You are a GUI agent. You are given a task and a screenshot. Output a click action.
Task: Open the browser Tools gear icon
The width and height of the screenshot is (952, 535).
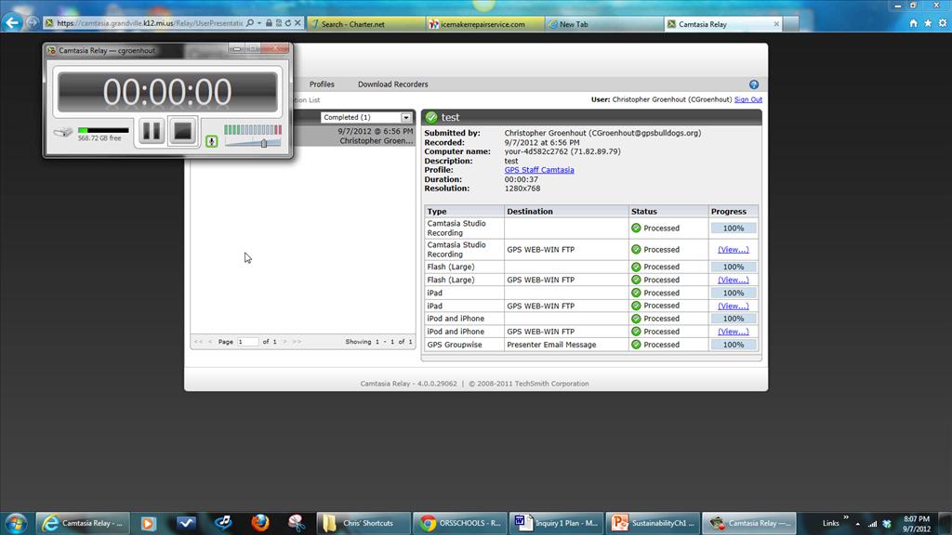[943, 23]
